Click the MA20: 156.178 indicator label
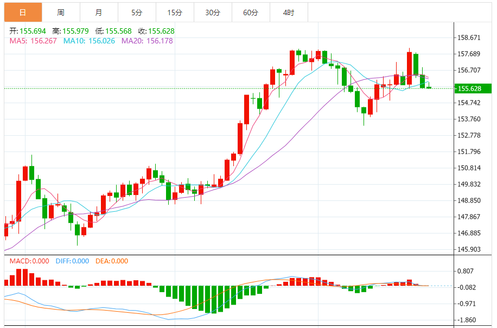Screen dimensions: 497x328 click(147, 41)
